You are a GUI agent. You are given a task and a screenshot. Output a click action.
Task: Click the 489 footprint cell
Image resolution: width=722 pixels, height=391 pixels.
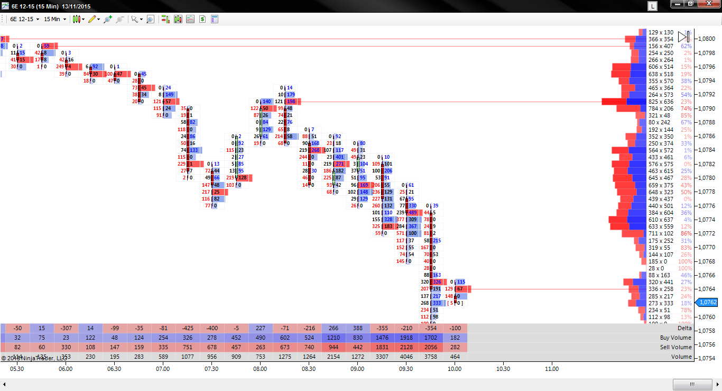tap(413, 213)
